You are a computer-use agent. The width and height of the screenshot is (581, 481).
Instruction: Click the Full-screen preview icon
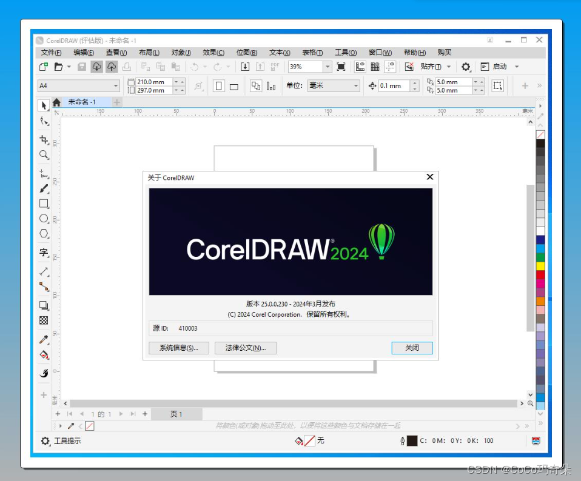tap(341, 67)
